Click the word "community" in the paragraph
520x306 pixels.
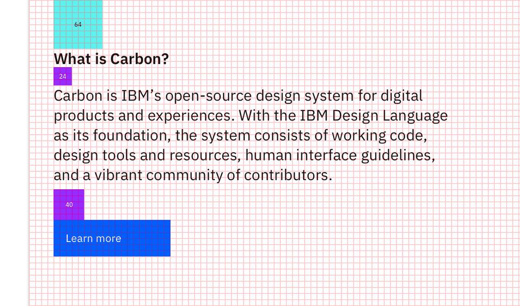tap(184, 175)
